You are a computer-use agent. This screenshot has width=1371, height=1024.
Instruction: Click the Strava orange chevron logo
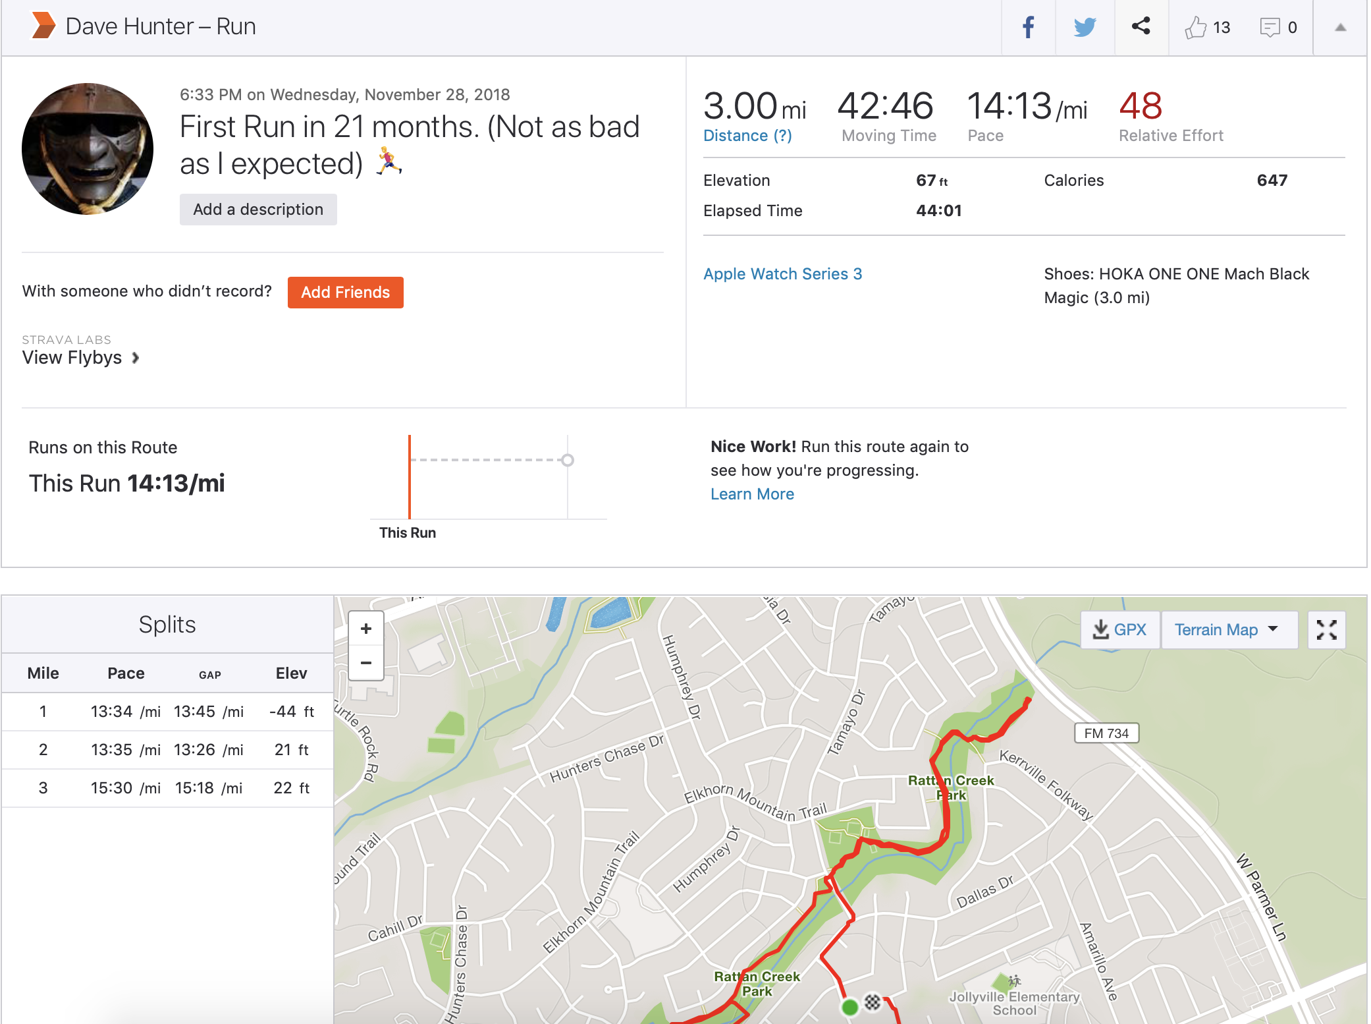pos(43,26)
